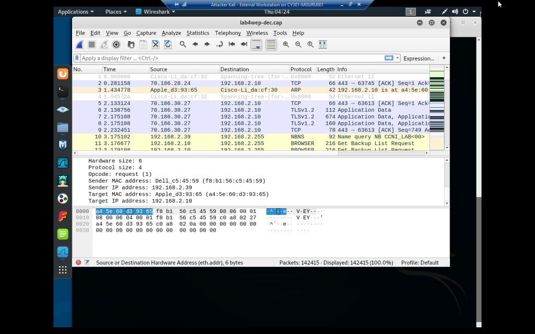Open the Files folder in dock
The height and width of the screenshot is (334, 535).
coord(63,127)
